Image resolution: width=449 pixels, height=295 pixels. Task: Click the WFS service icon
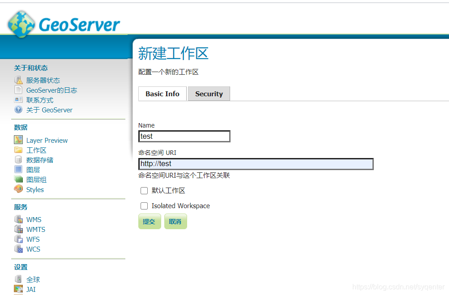click(18, 239)
